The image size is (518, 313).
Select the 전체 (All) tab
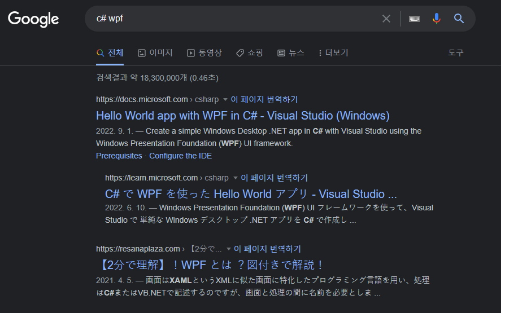[x=110, y=53]
